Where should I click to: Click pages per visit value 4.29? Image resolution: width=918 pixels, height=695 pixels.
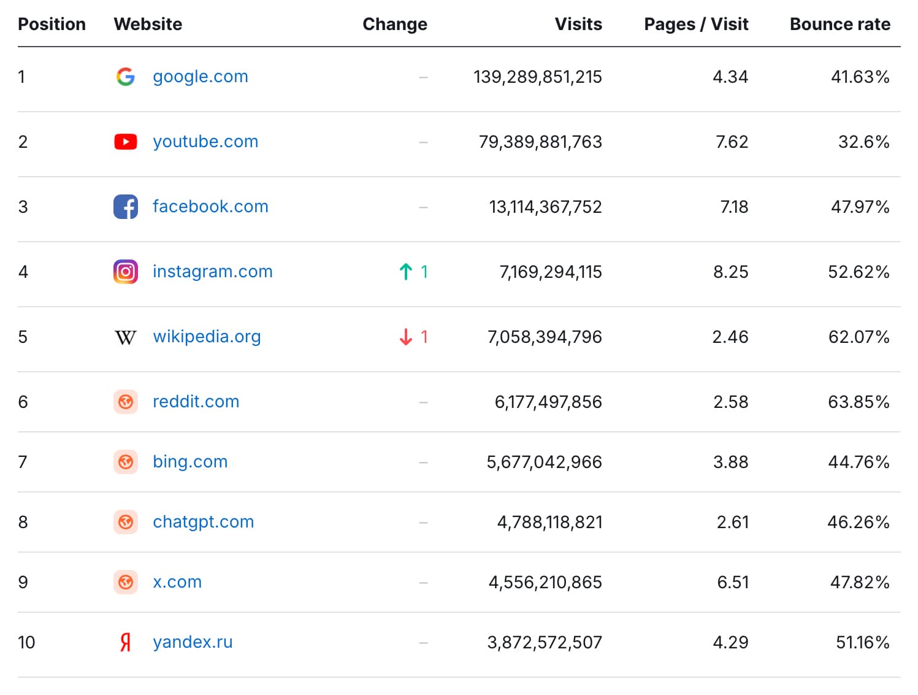[x=730, y=642]
